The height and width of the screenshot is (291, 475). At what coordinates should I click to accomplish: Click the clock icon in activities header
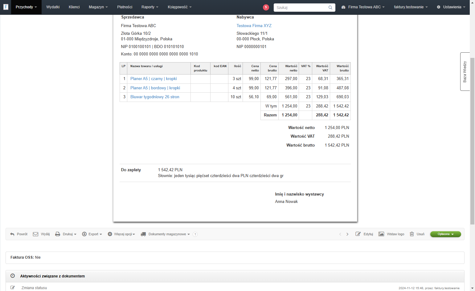click(x=13, y=276)
